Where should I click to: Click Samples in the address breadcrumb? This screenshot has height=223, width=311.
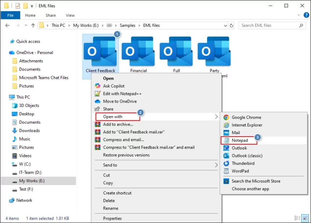point(127,25)
